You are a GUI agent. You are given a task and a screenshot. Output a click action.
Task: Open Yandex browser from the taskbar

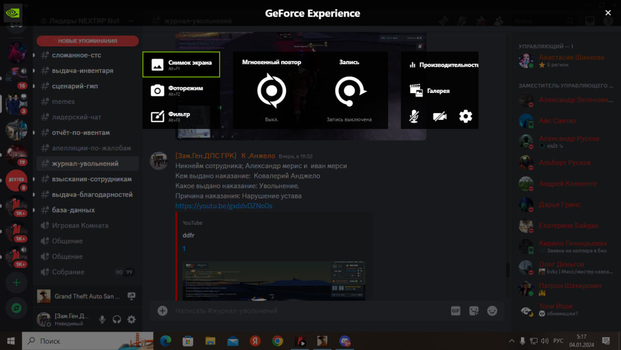[x=255, y=341]
